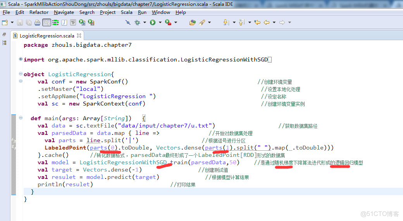
Task: Collapse the object LogisticRegression block
Action: click(21, 73)
